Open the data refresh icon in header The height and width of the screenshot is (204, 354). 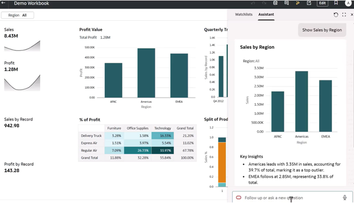coord(275,3)
